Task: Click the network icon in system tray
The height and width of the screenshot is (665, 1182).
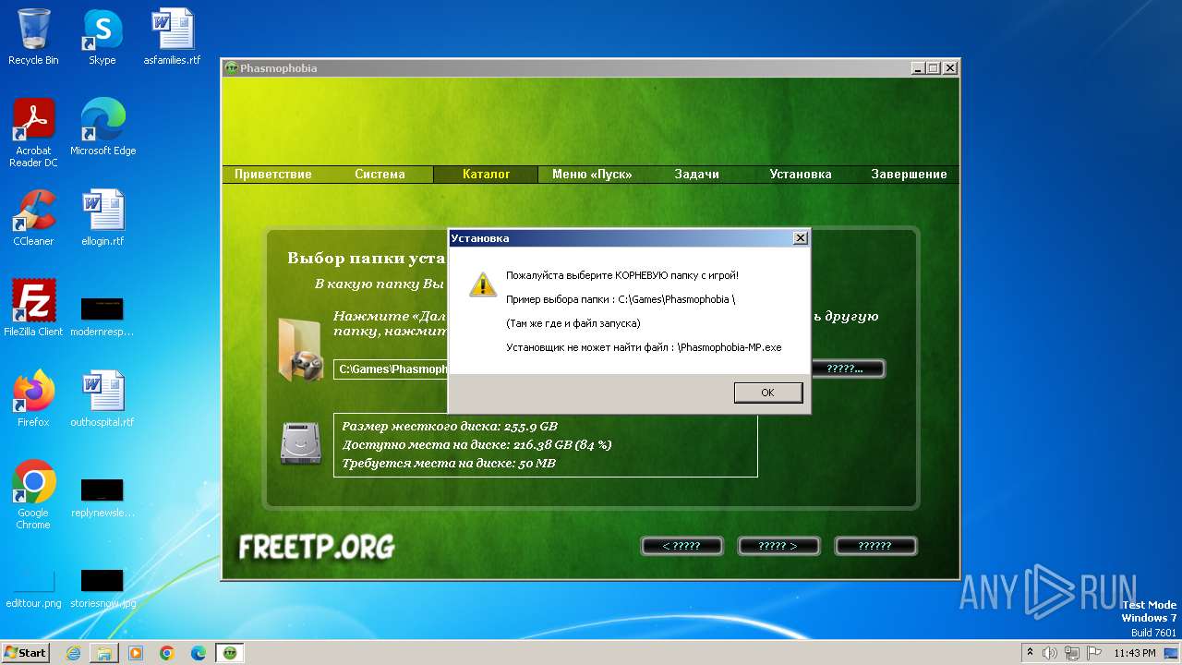Action: pos(1072,653)
